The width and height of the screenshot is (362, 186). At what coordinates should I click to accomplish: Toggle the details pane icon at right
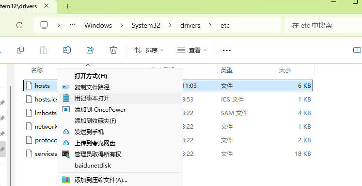pyautogui.click(x=357, y=50)
